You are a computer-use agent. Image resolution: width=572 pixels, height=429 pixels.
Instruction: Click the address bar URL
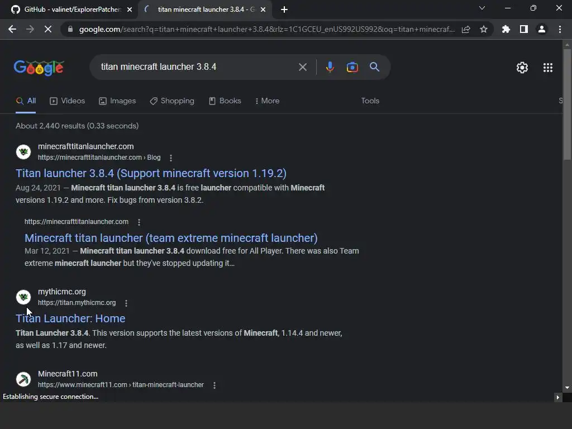coord(266,29)
